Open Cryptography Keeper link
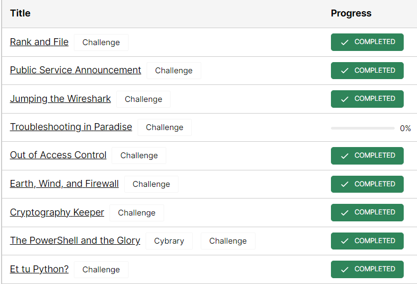The height and width of the screenshot is (284, 417). pyautogui.click(x=57, y=212)
